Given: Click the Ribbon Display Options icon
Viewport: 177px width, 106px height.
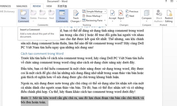Looking at the screenshot, I should [172, 1].
